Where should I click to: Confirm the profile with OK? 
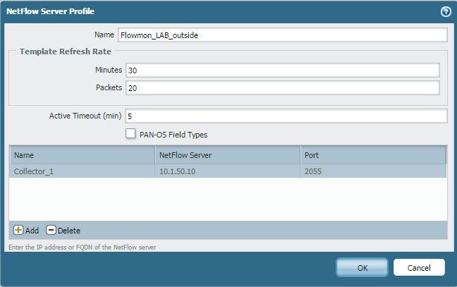tap(362, 267)
